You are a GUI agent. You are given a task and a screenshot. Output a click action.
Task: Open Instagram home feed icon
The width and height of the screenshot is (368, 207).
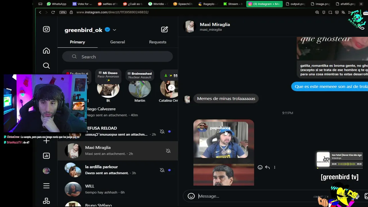tap(46, 51)
